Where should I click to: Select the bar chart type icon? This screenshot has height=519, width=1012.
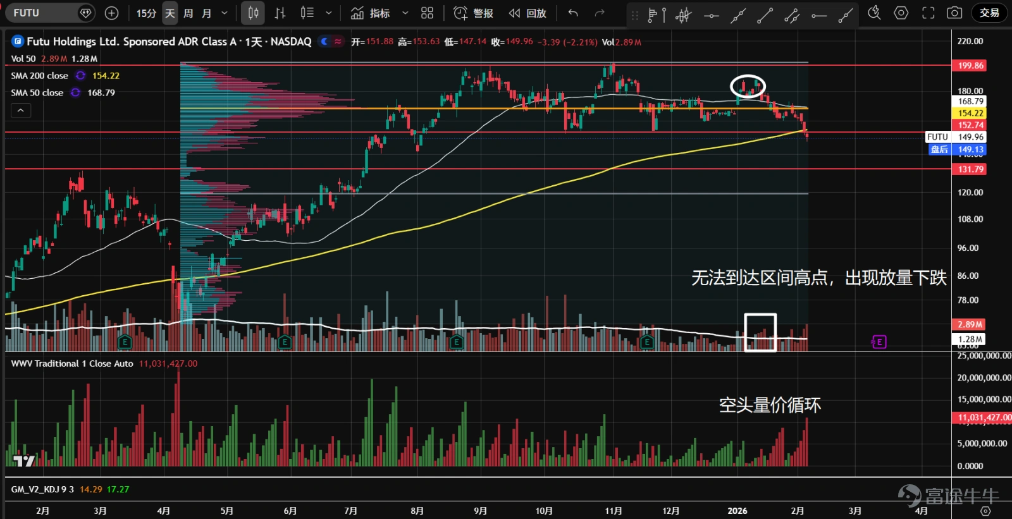coord(280,13)
